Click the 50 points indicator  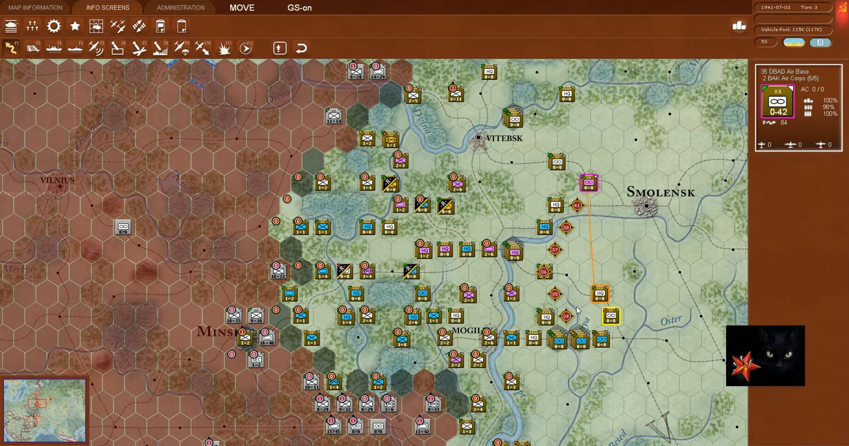(765, 42)
